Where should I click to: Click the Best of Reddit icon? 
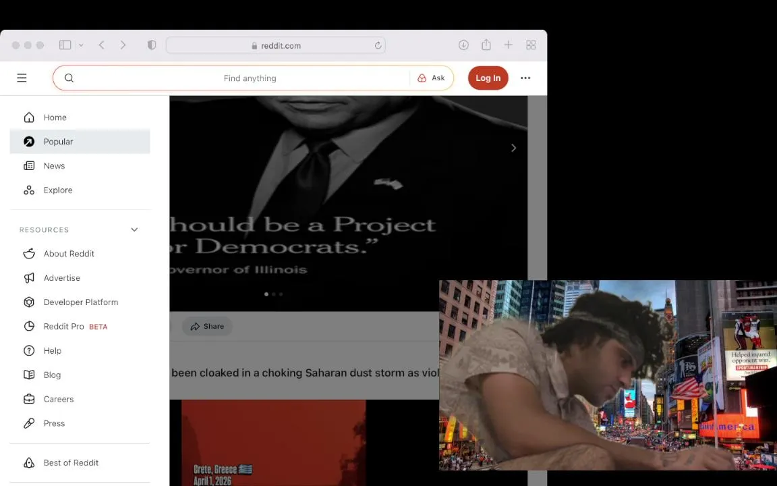pyautogui.click(x=29, y=463)
